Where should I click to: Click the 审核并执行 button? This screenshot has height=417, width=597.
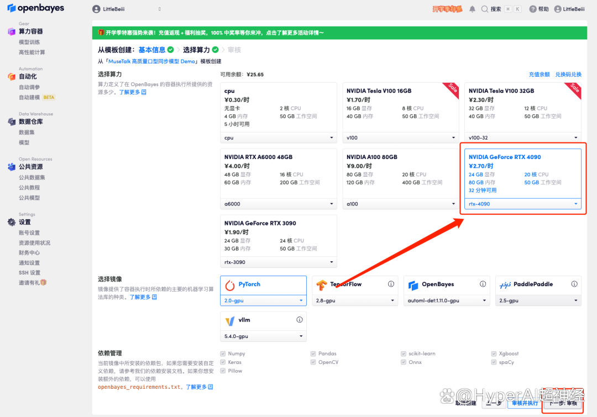click(x=525, y=403)
